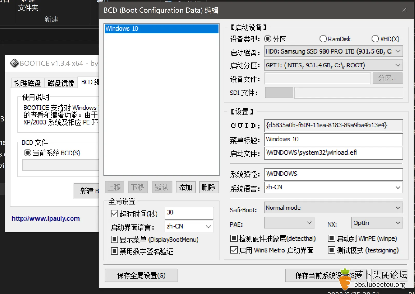Click the 系统路径 \WINDOWS field
The height and width of the screenshot is (294, 415).
pos(333,174)
